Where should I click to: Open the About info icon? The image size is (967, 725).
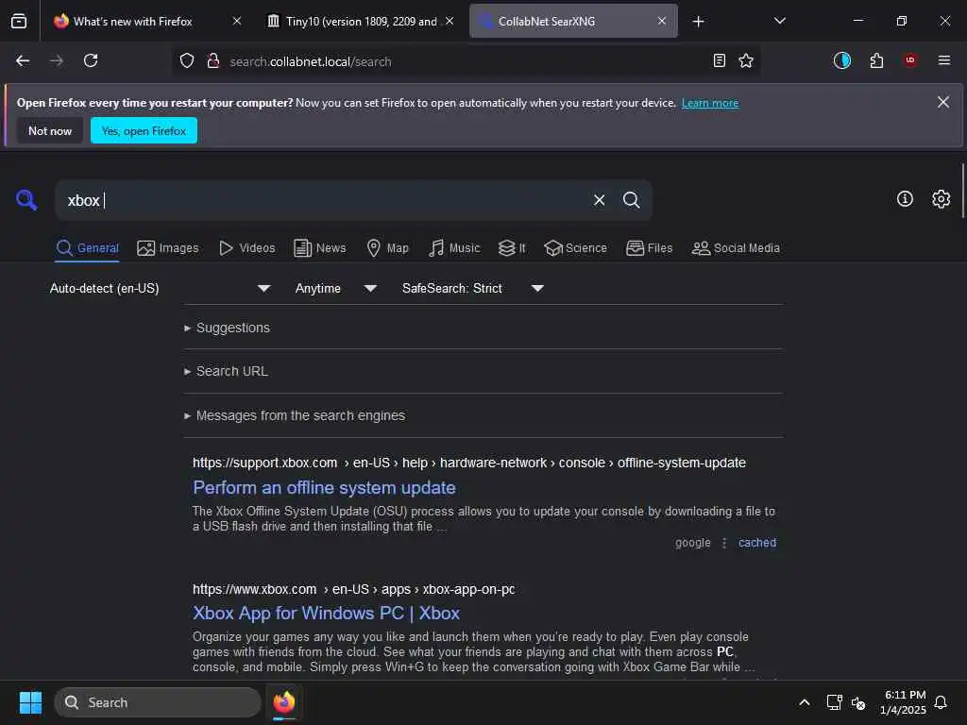click(x=905, y=198)
